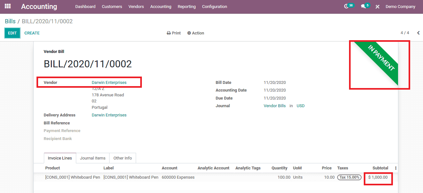Open the Vendor Bills journal link

[275, 106]
